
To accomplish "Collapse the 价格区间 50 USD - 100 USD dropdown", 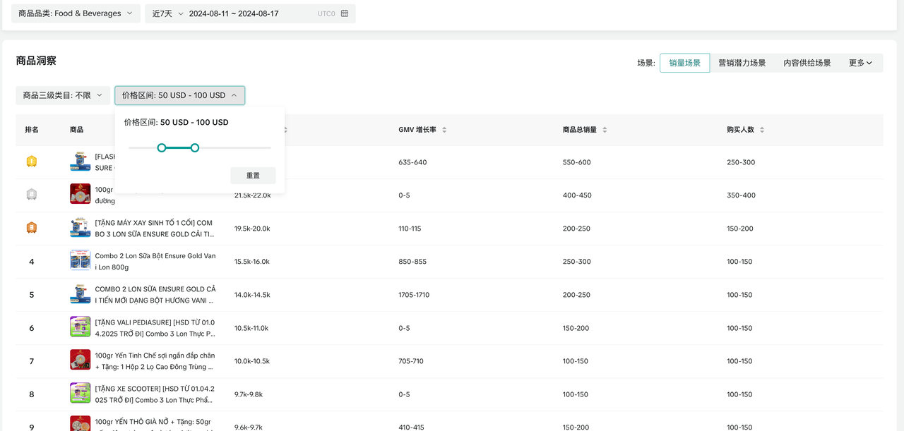I will (x=179, y=95).
